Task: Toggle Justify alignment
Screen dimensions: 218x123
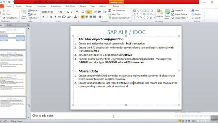Action: pyautogui.click(x=95, y=17)
